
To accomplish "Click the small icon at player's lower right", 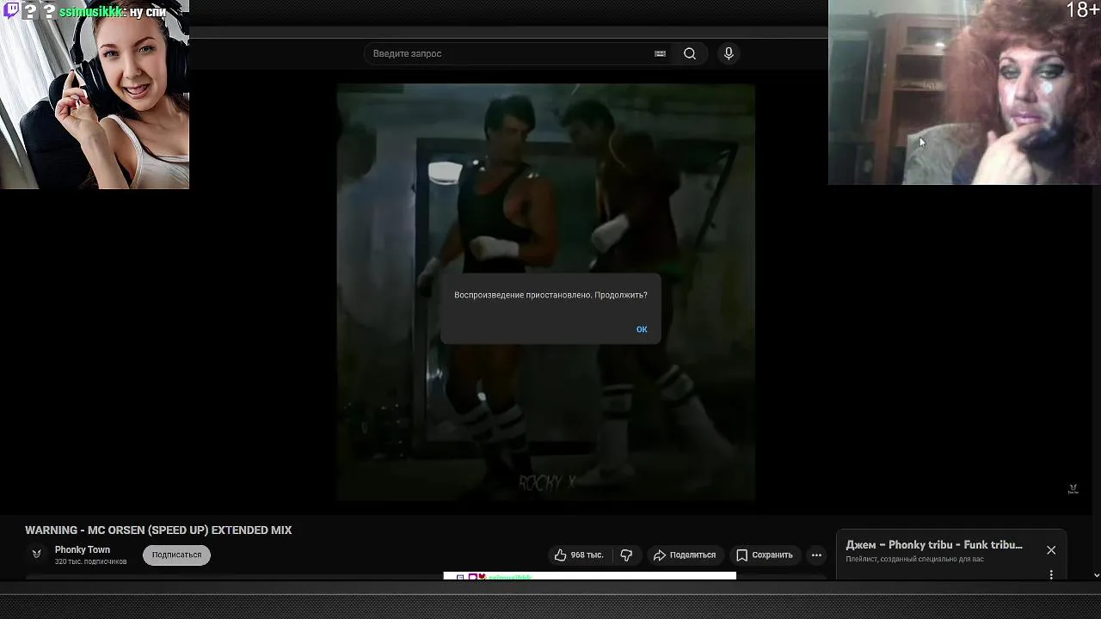I will pos(1073,489).
